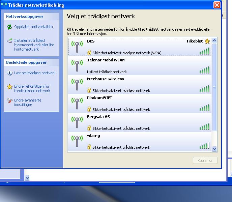Open Lær om trådløse nettverk link
This screenshot has height=202, width=232.
coord(35,73)
